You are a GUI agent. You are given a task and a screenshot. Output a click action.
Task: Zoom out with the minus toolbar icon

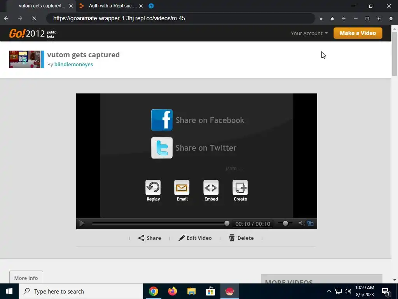356,19
